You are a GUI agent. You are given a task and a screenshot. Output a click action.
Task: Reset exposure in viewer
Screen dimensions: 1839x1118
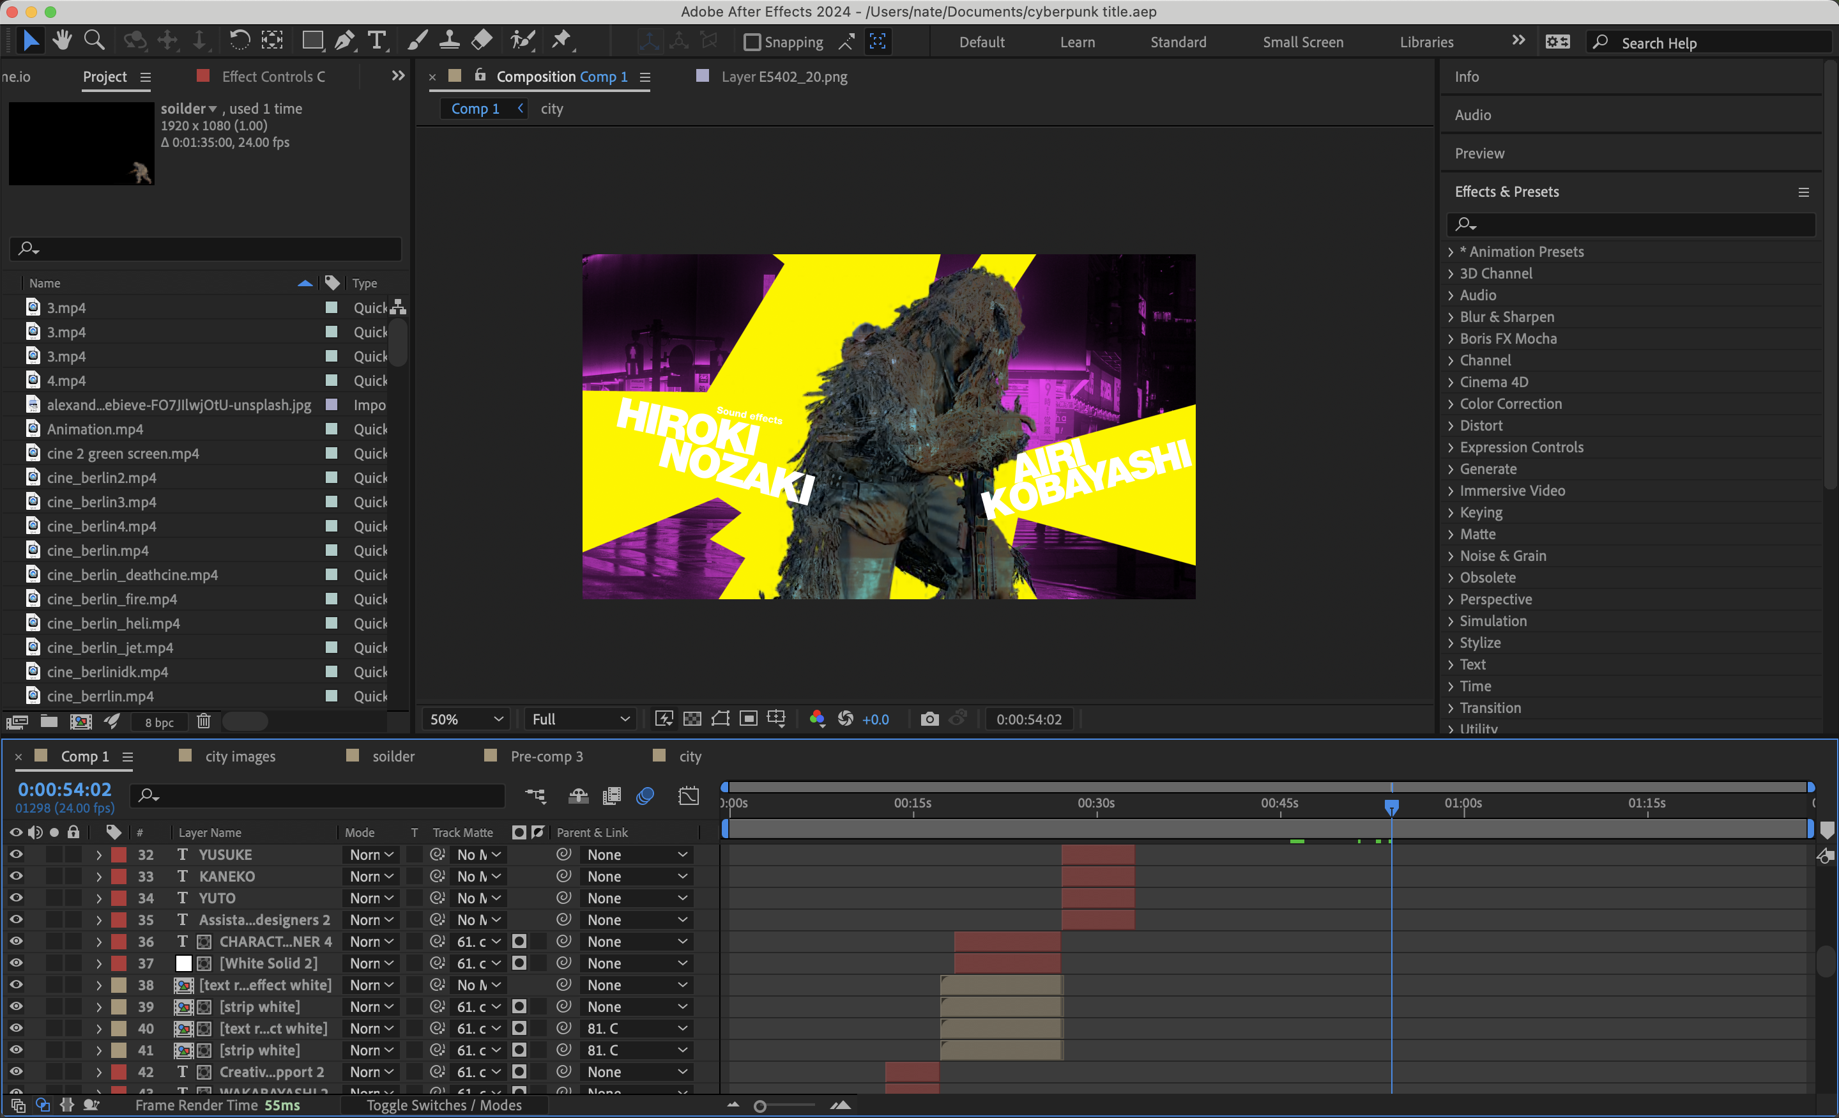(846, 719)
